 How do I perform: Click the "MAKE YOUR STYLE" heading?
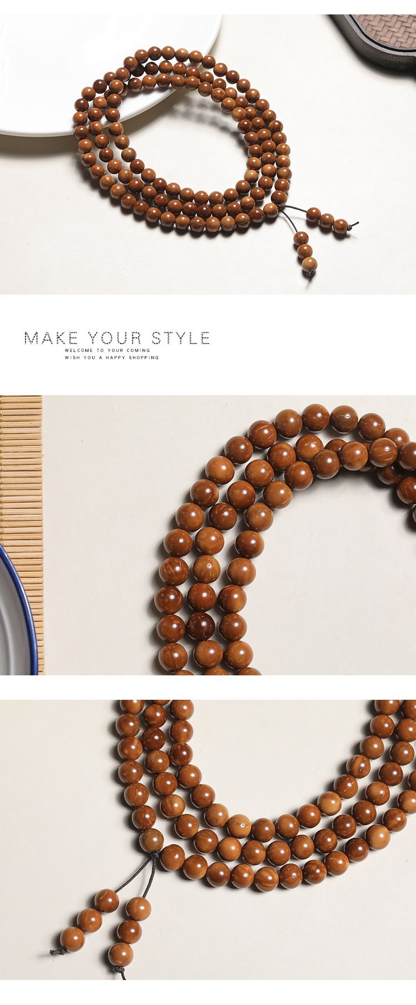117,338
